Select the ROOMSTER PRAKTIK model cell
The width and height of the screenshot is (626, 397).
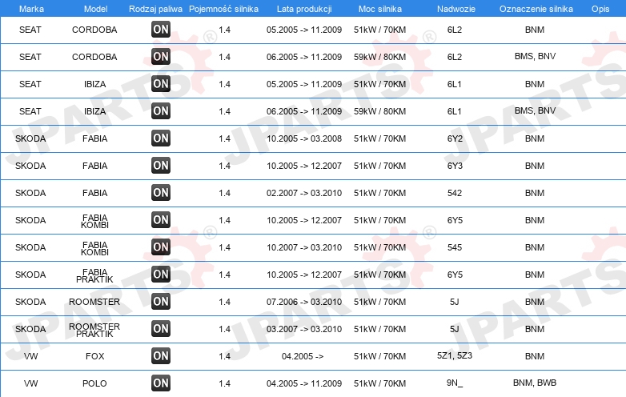pos(94,330)
